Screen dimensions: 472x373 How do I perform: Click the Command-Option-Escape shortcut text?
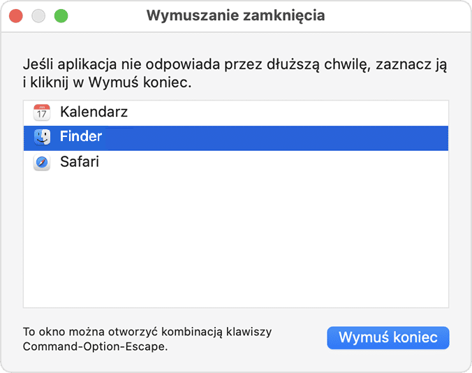(x=95, y=346)
